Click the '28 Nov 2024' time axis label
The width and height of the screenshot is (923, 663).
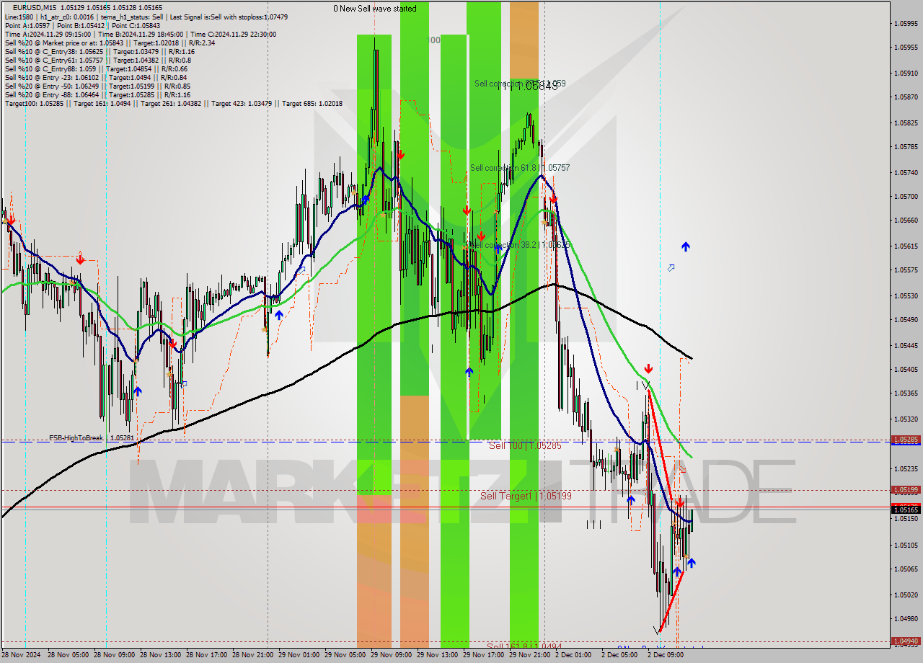[22, 655]
